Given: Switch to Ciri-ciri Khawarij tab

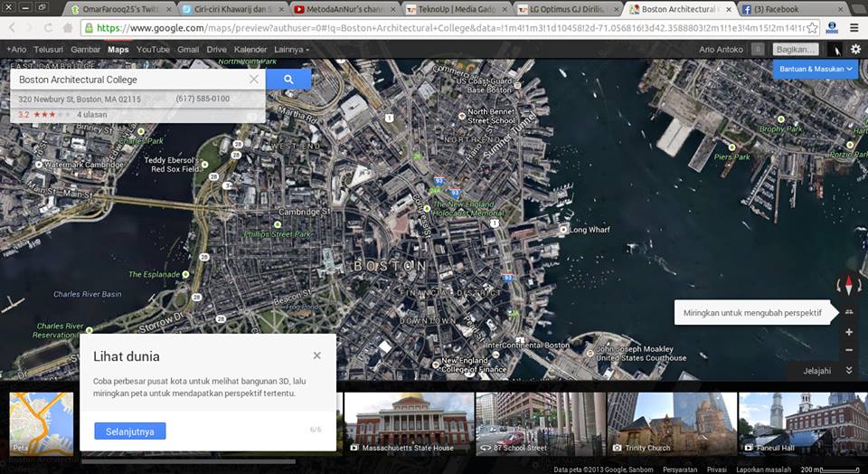Looking at the screenshot, I should tap(232, 9).
